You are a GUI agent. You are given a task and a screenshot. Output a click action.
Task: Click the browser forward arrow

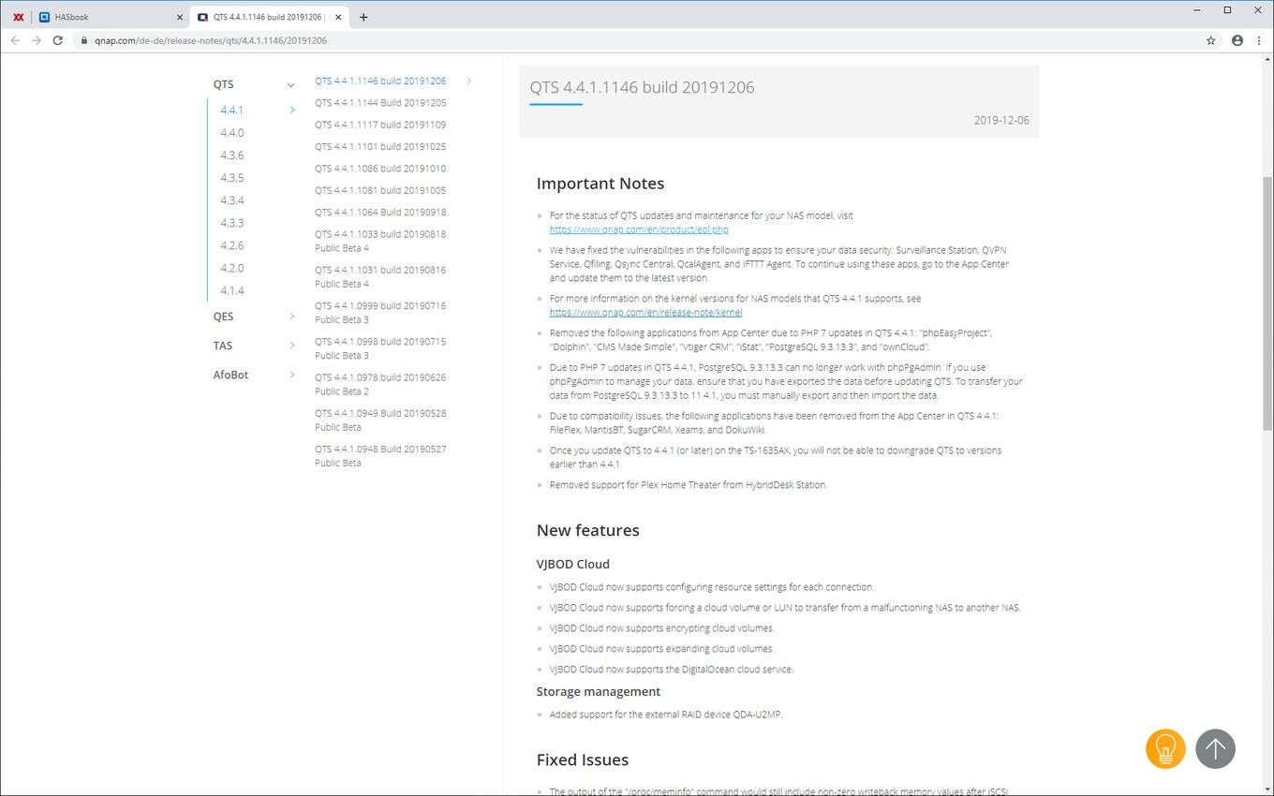(x=37, y=40)
